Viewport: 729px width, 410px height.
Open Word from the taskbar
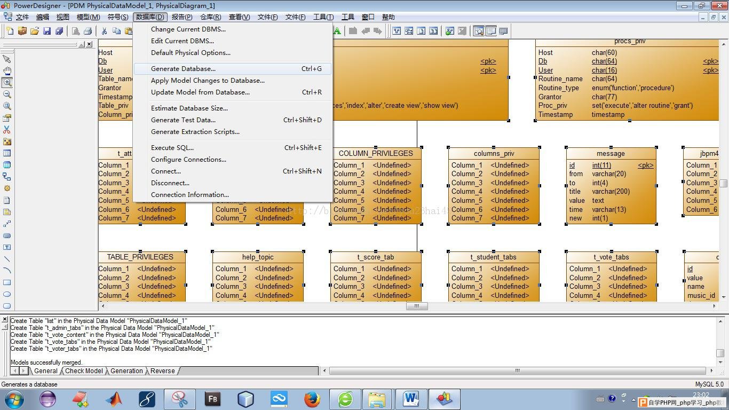point(411,399)
